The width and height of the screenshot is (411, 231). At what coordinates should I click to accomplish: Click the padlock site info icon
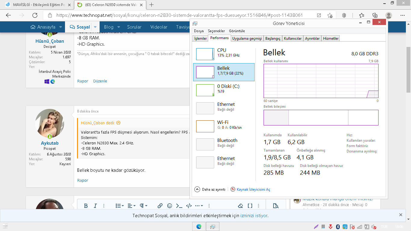click(50, 15)
